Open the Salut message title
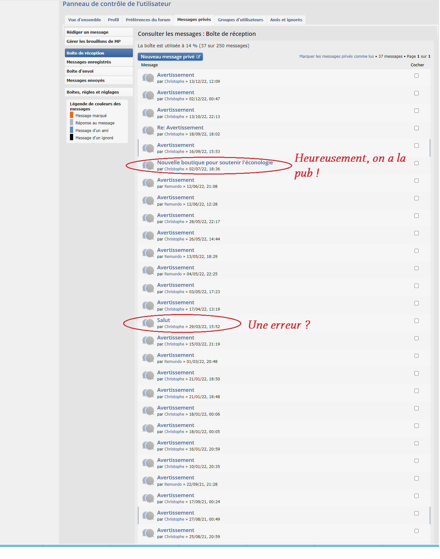440x559 pixels. coord(164,320)
